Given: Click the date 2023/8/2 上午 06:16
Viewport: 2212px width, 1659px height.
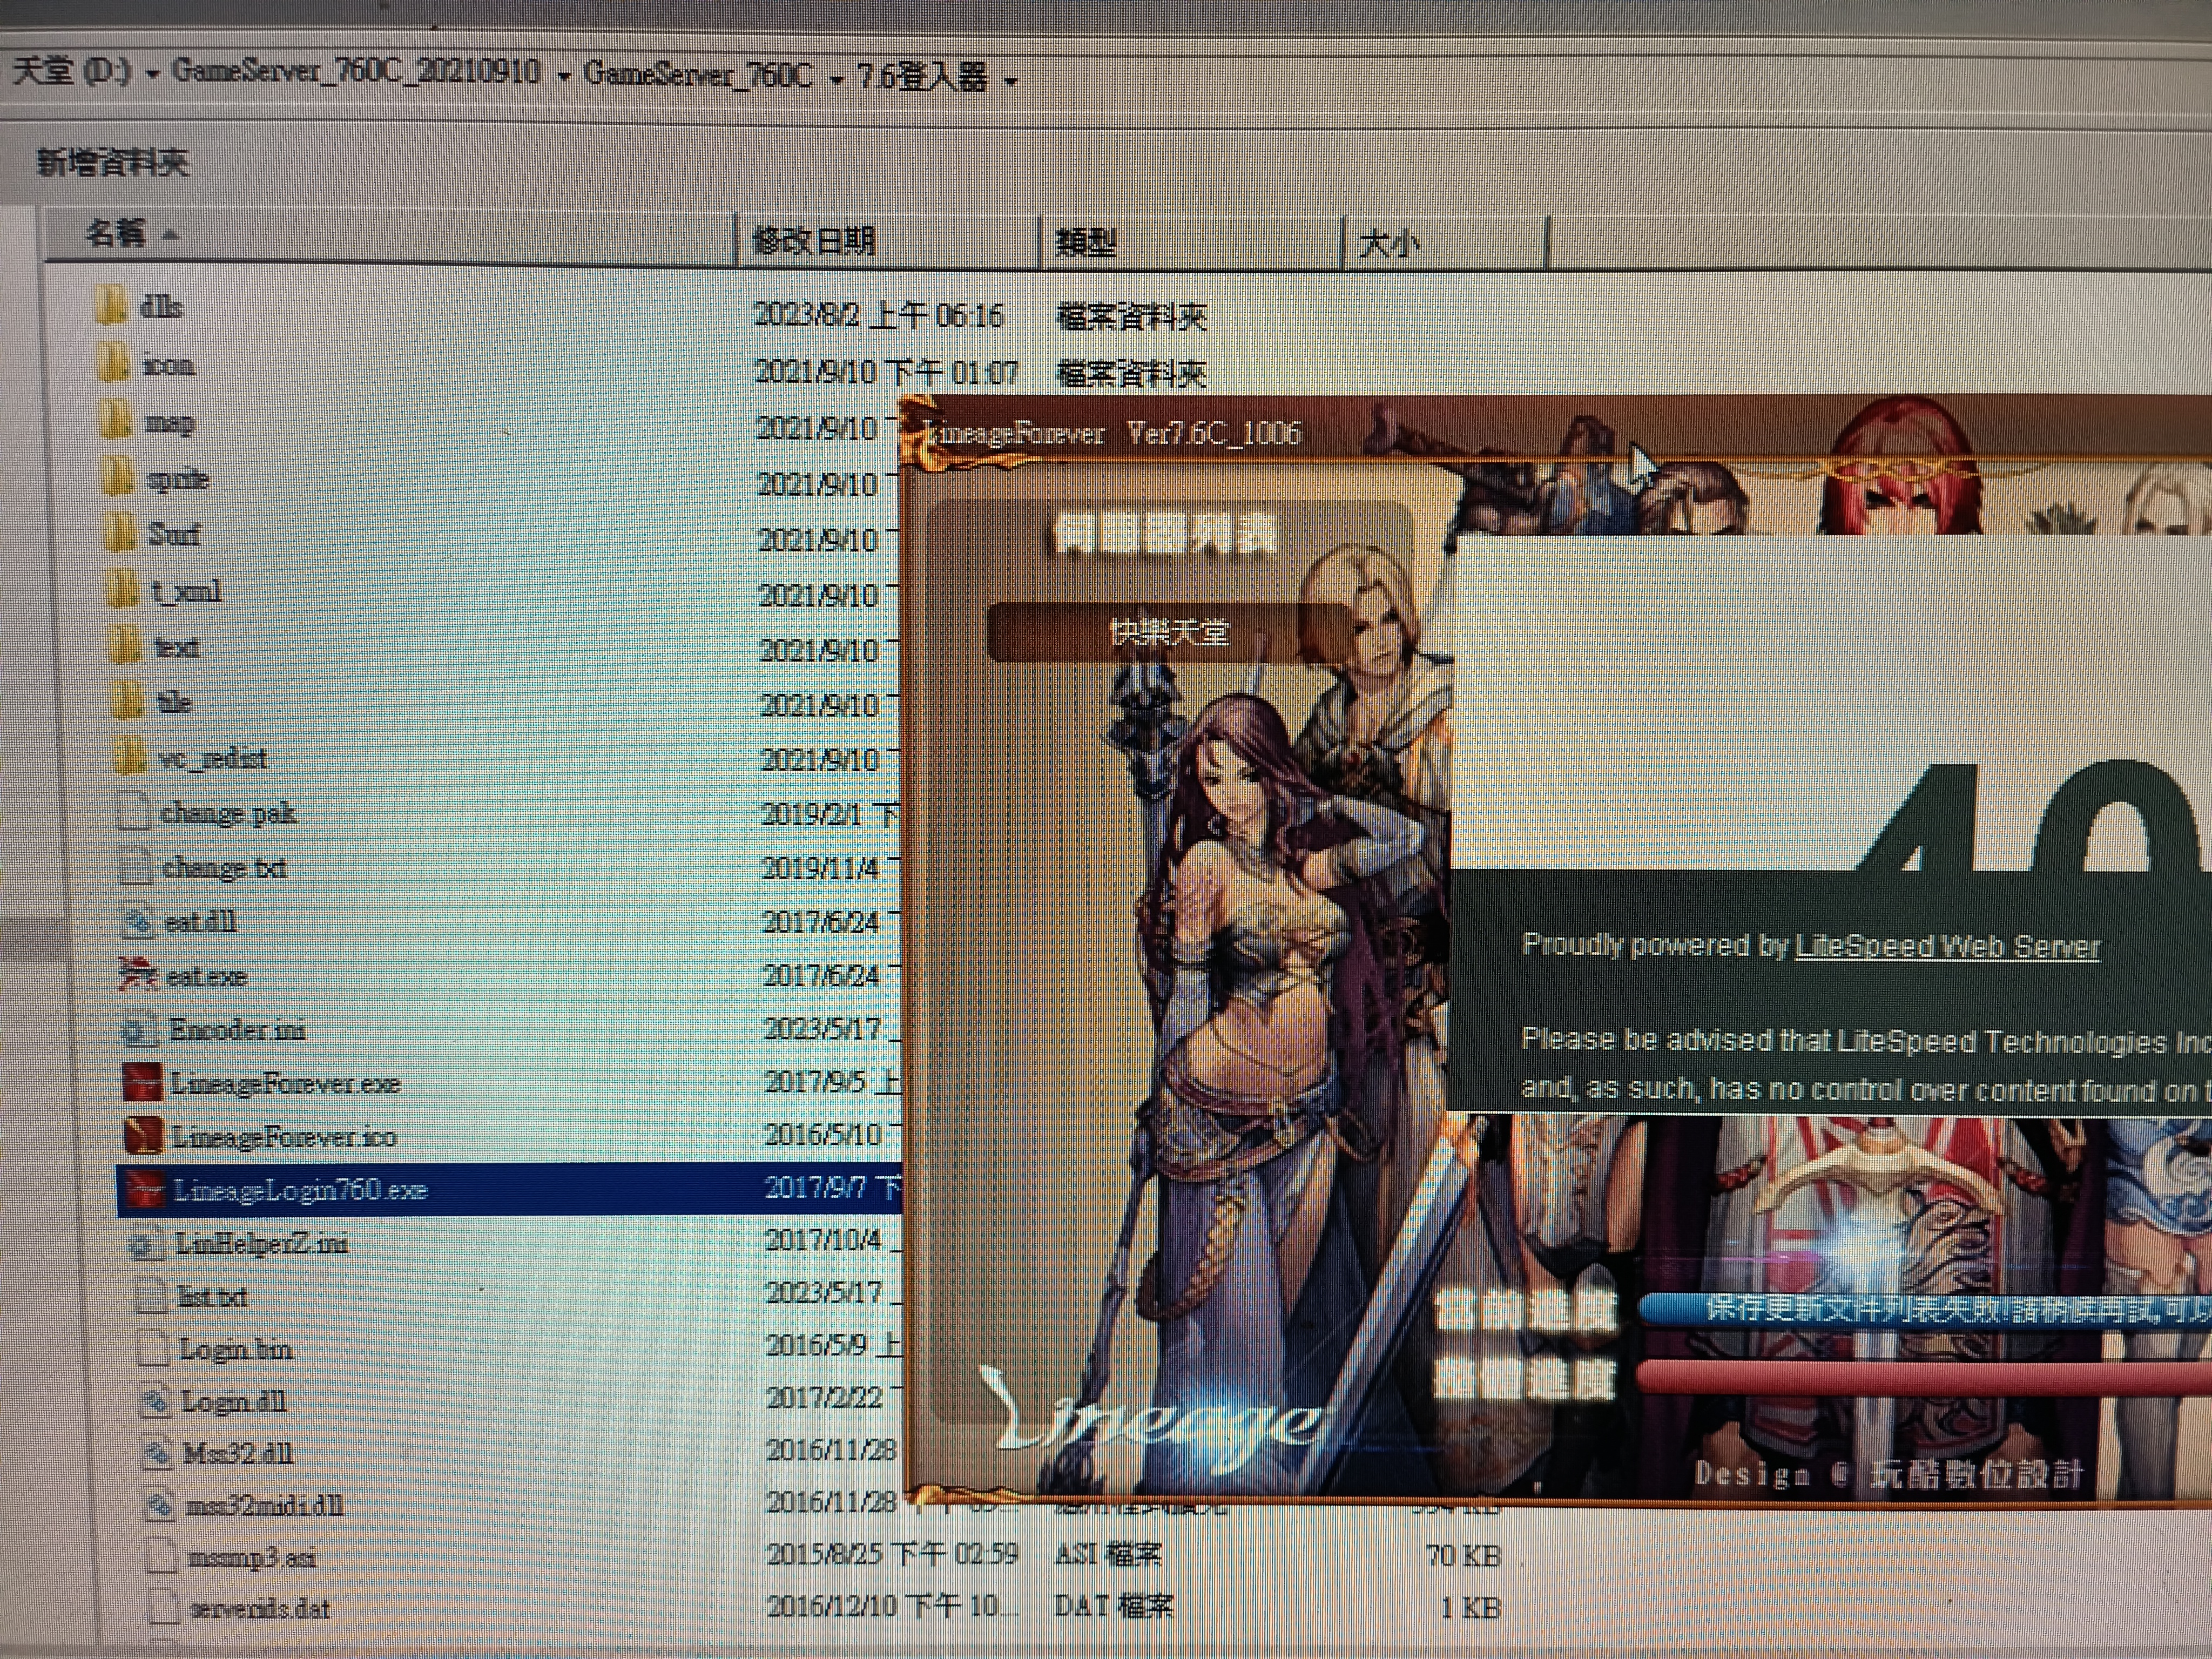Looking at the screenshot, I should click(879, 315).
